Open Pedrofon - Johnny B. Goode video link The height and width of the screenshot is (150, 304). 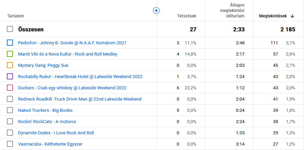click(72, 43)
